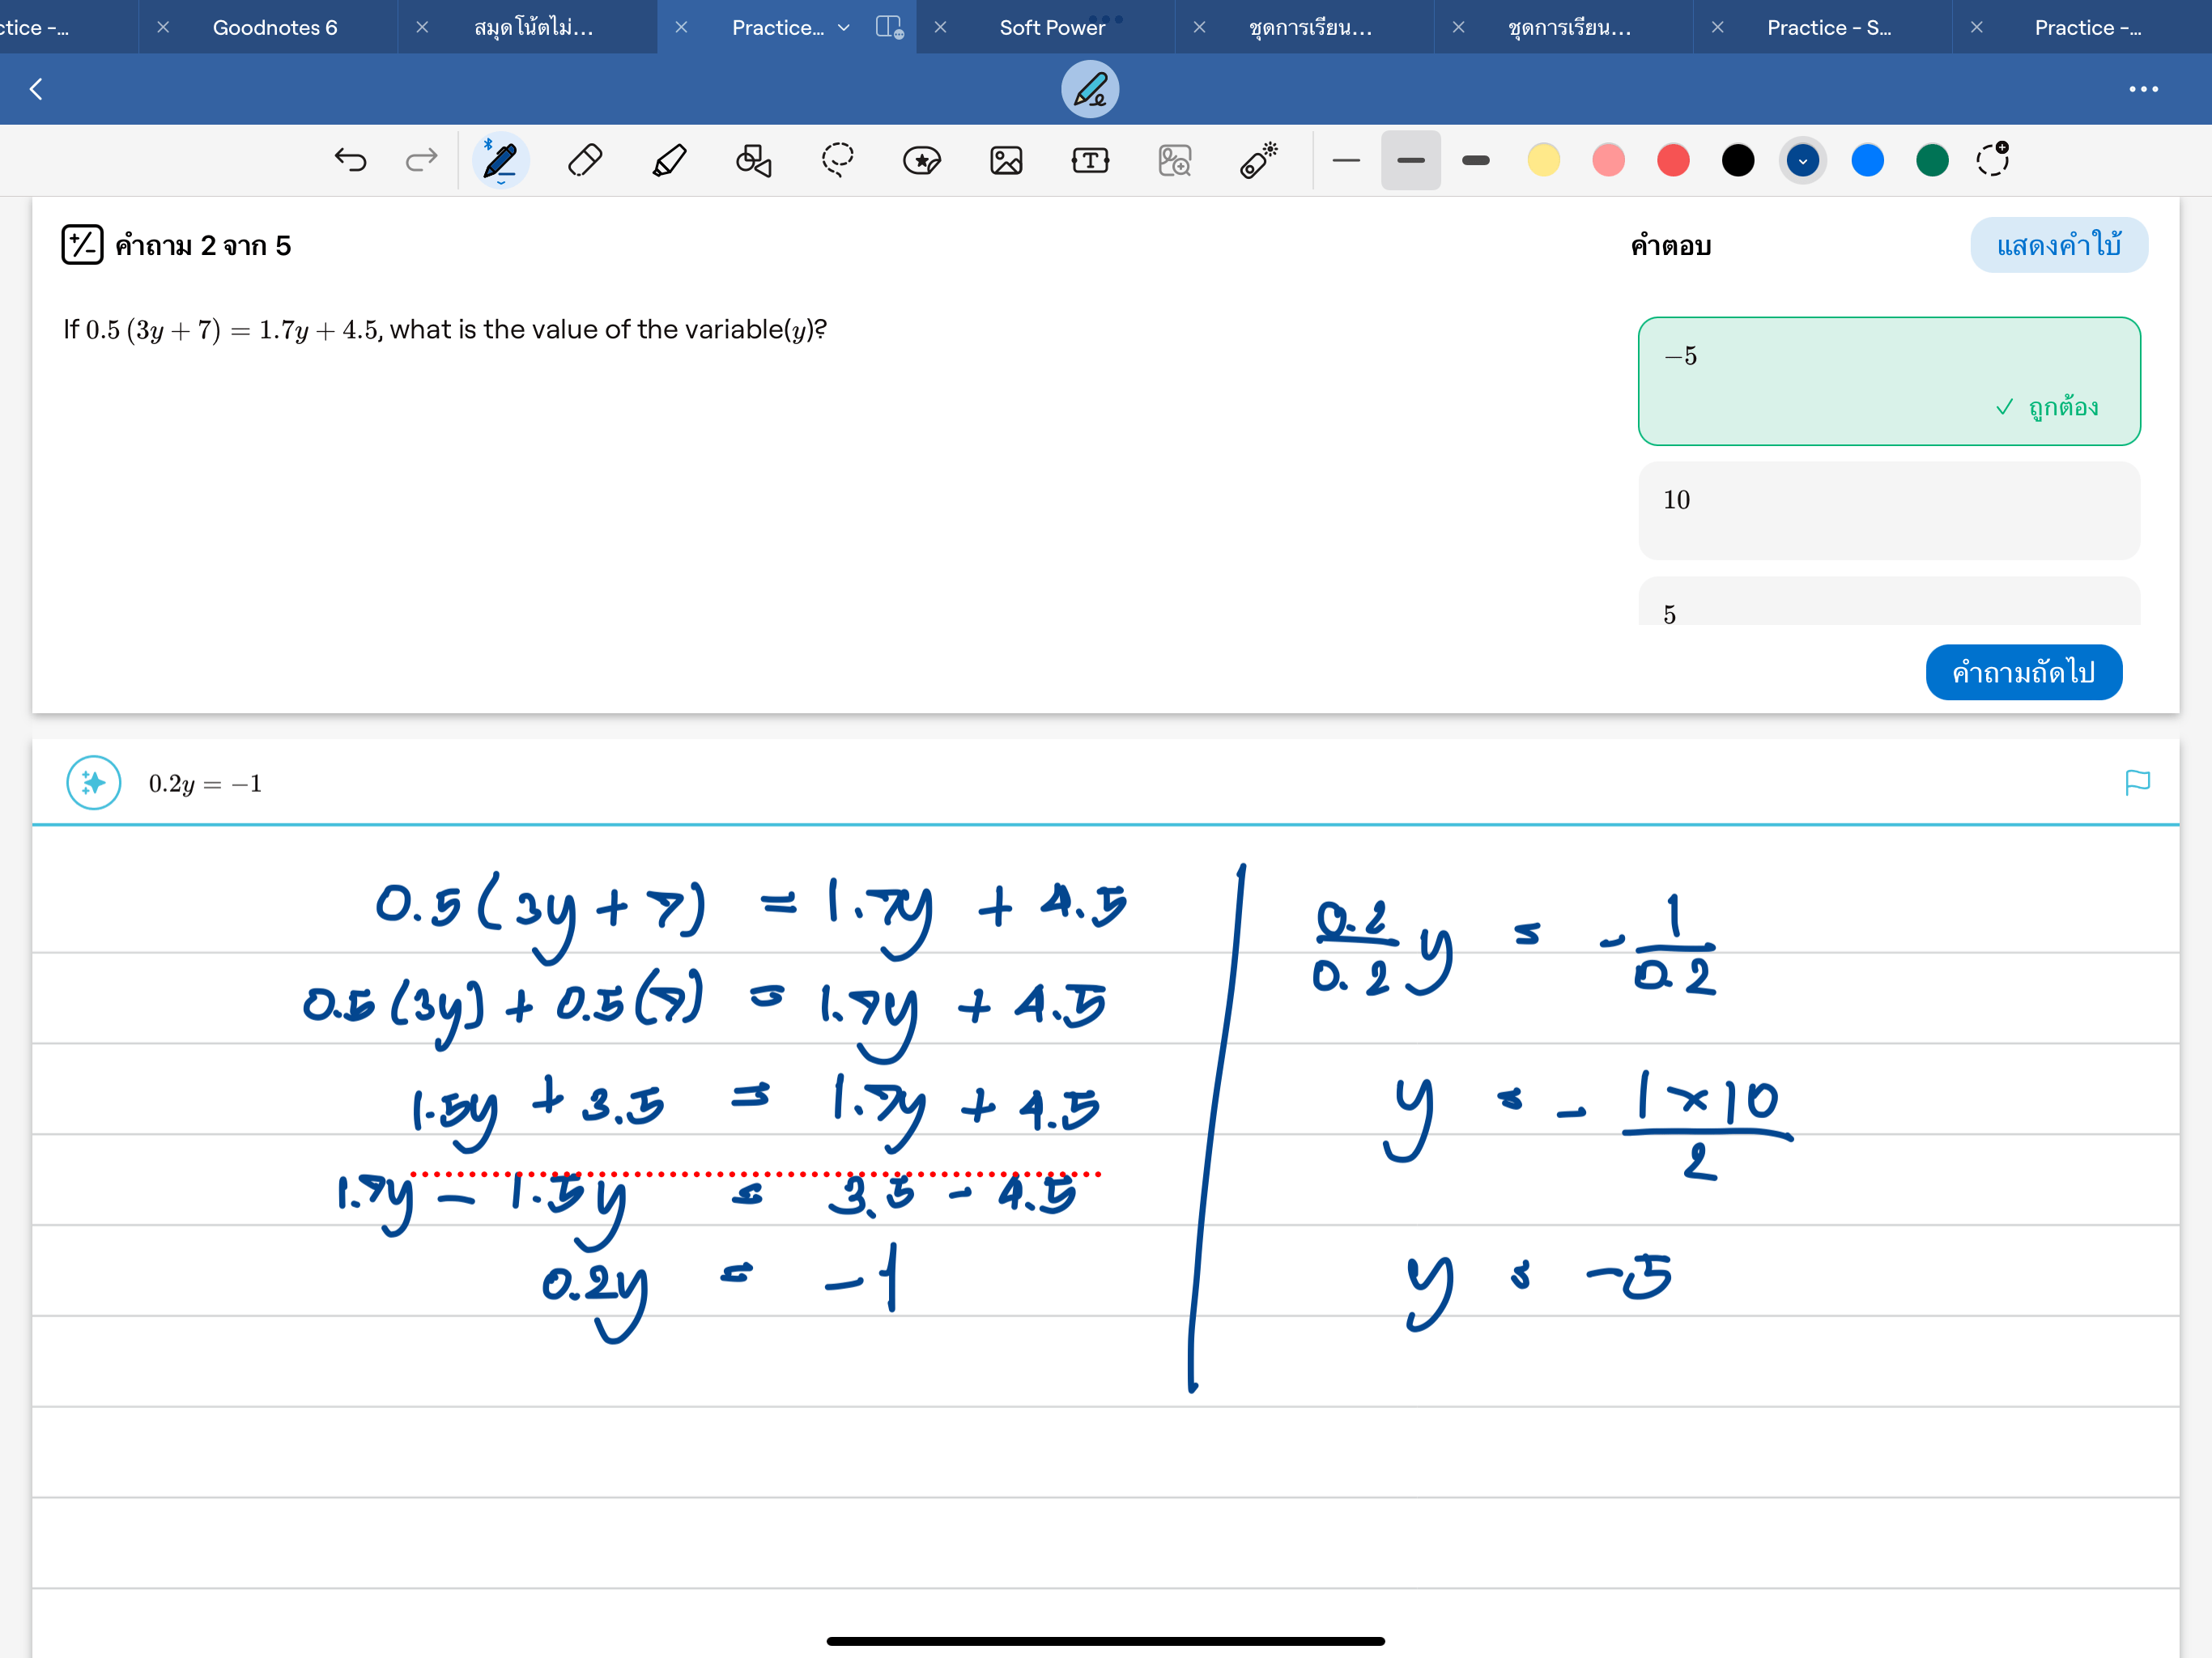Toggle read-only pen mode button
This screenshot has height=1658, width=2212.
[1089, 90]
